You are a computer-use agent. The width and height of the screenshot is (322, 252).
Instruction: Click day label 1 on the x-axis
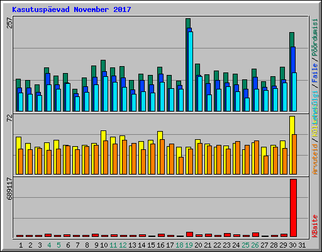pos(21,245)
